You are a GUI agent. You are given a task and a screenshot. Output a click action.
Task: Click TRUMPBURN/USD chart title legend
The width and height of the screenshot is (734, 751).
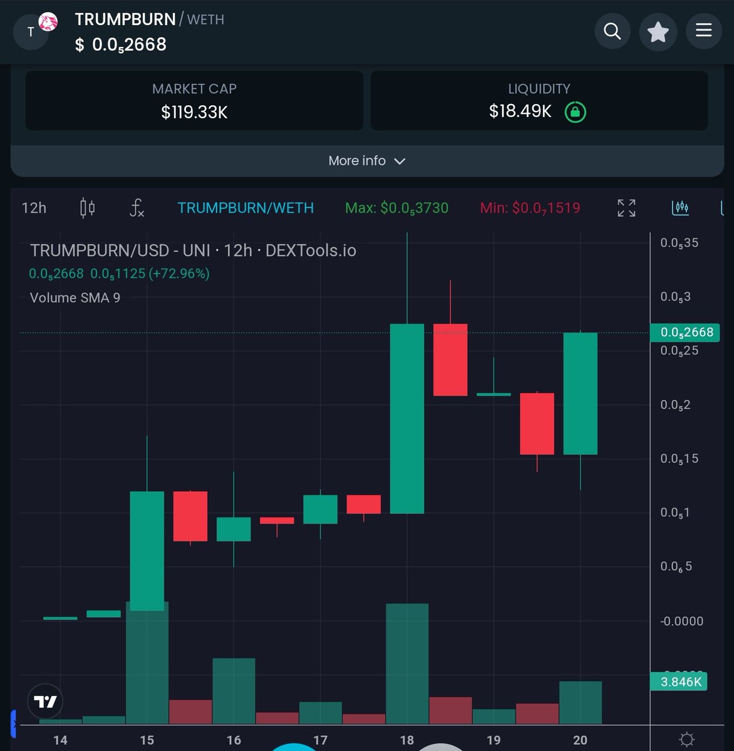tap(193, 251)
